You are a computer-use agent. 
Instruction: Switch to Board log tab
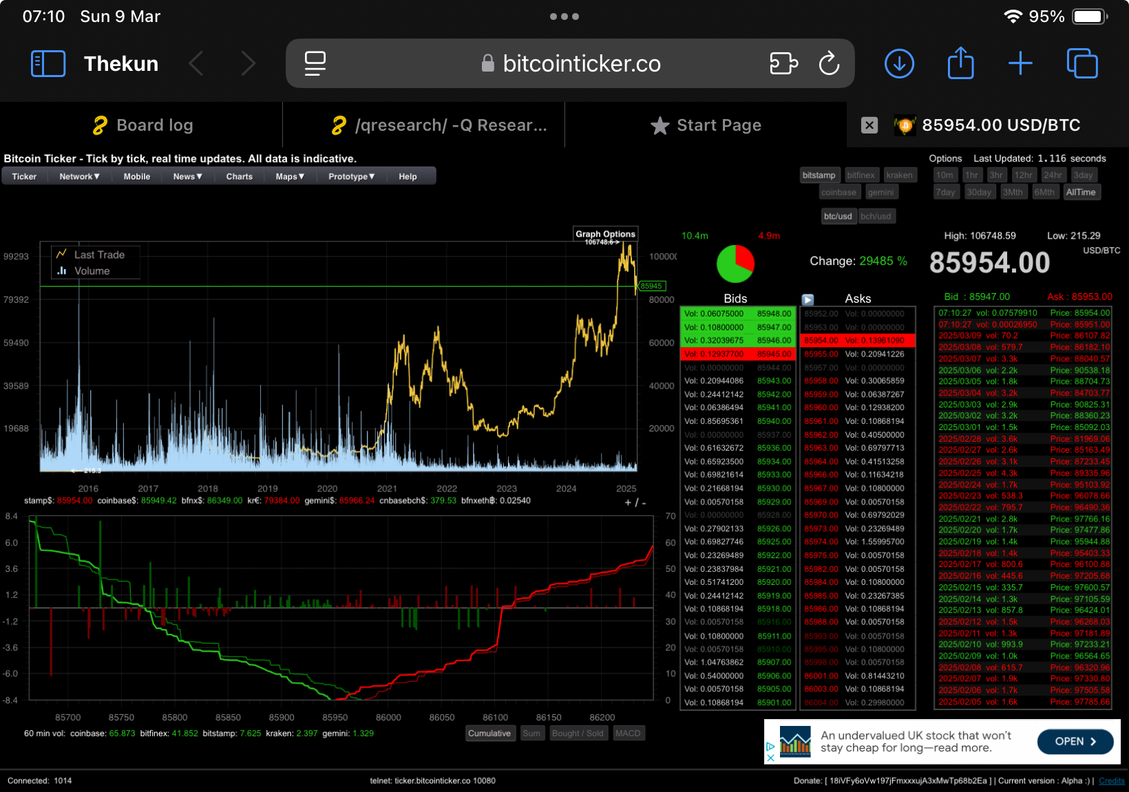click(x=141, y=125)
